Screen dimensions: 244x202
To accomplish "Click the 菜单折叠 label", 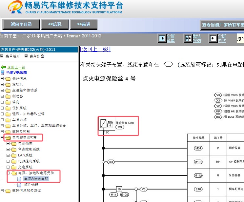I will pos(37,56).
